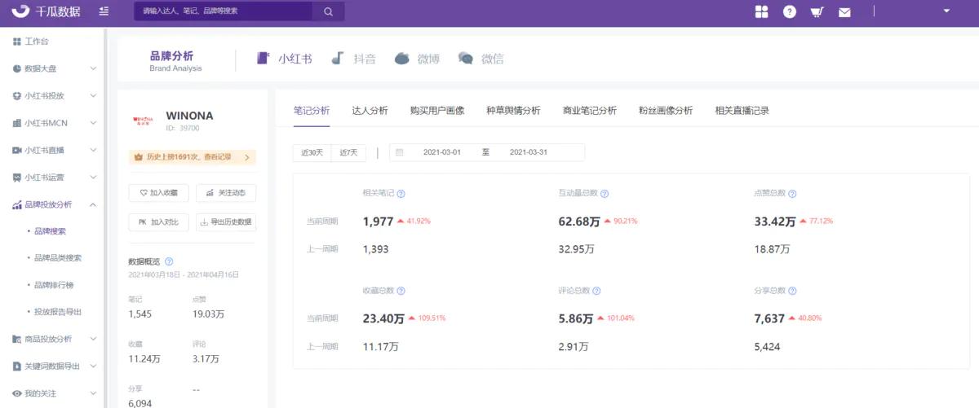This screenshot has width=979, height=408.
Task: Select 投放报告导出 submenu item
Action: (58, 312)
